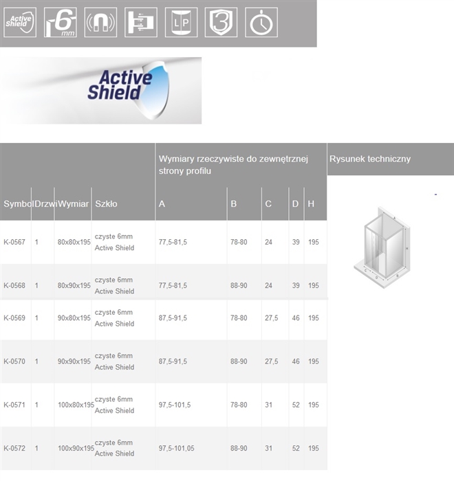Click the Rysunek techniczny header
Image resolution: width=454 pixels, height=481 pixels.
click(x=370, y=159)
